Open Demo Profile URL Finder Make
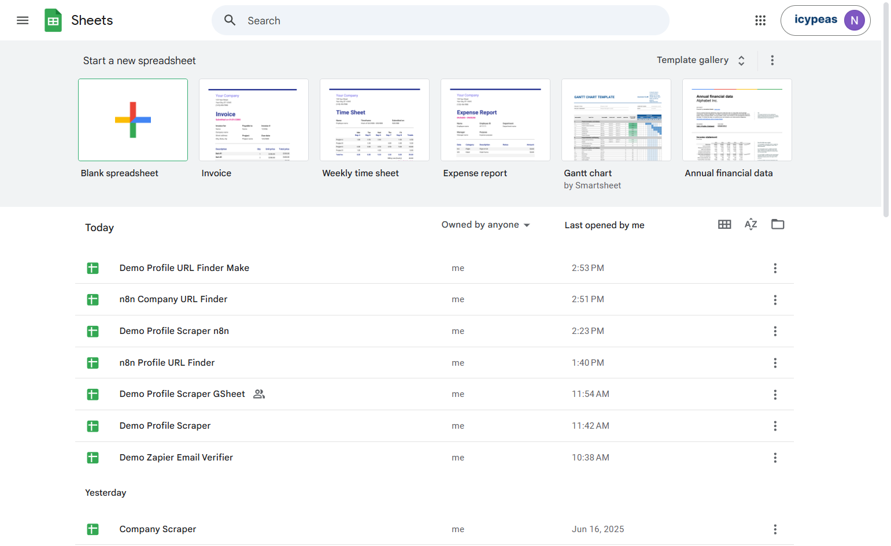This screenshot has width=891, height=546. 434,268
